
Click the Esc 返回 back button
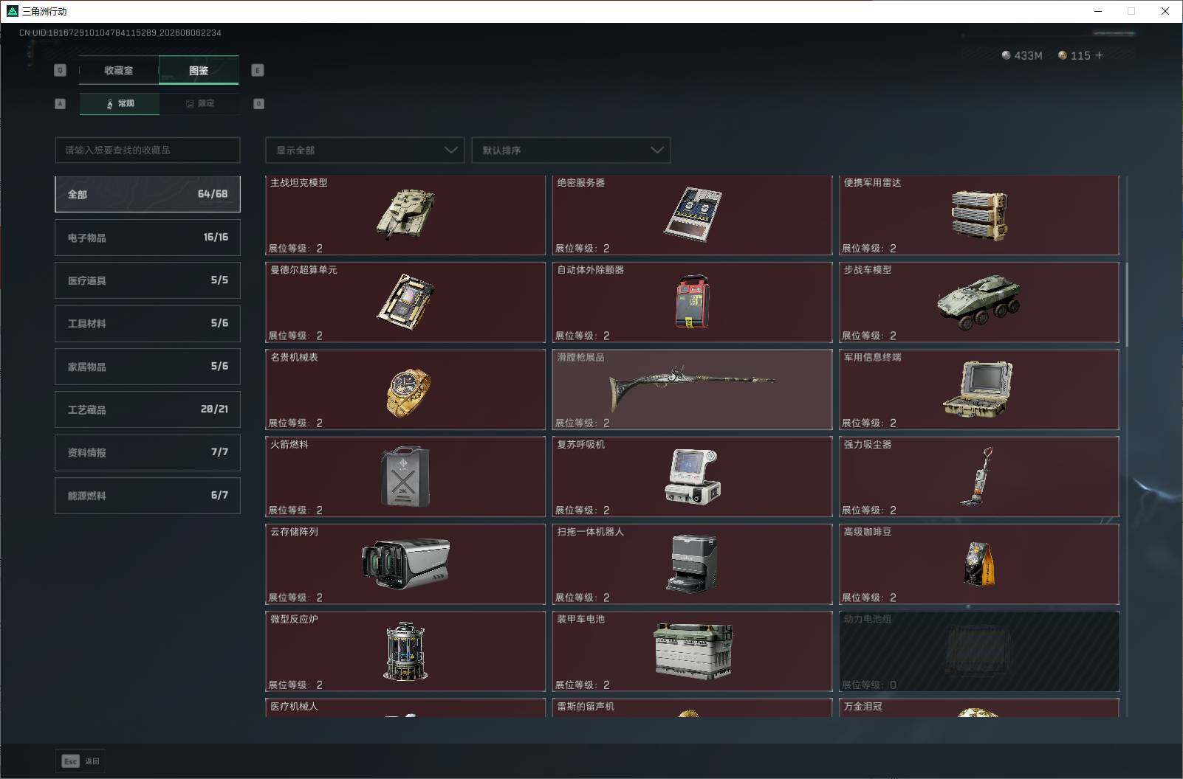(80, 761)
